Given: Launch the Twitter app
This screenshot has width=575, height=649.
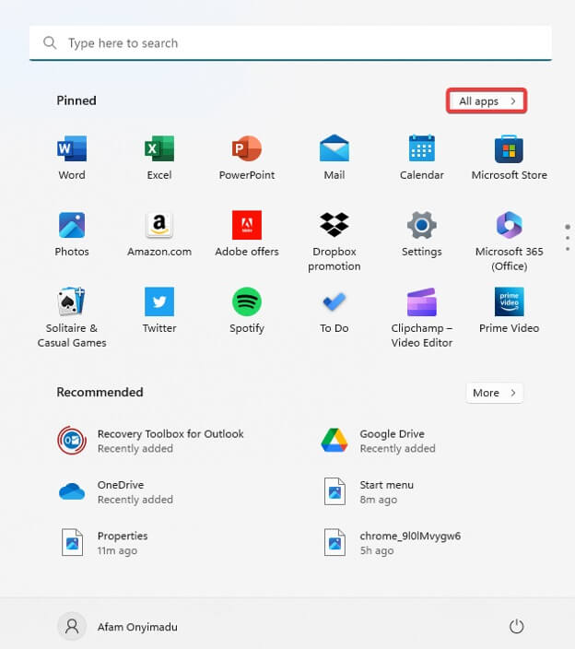Looking at the screenshot, I should [x=159, y=311].
